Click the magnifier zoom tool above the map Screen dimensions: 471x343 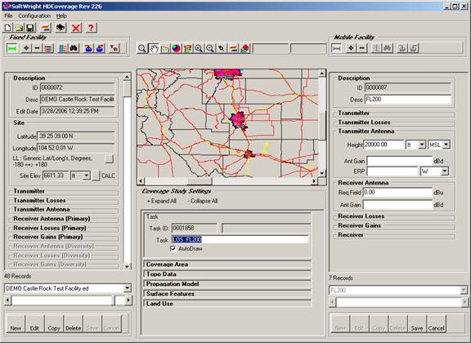click(141, 48)
